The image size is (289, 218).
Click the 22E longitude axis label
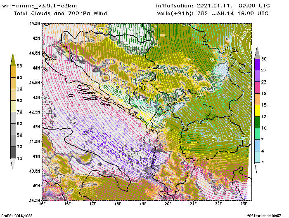coord(218,204)
